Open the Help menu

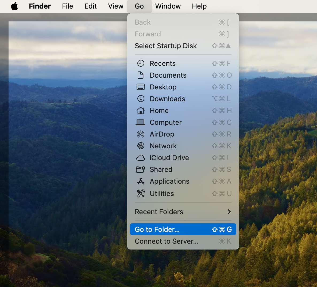[x=199, y=6]
